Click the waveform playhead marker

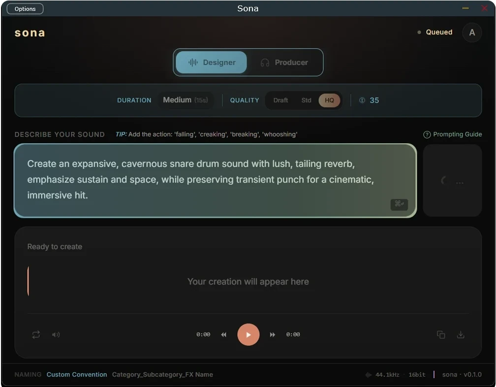click(28, 281)
